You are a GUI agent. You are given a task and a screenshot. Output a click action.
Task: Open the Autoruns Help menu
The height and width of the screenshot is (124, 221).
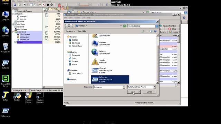[x=89, y=18]
